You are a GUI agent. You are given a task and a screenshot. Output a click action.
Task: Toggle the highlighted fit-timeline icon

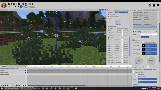coord(26,6)
